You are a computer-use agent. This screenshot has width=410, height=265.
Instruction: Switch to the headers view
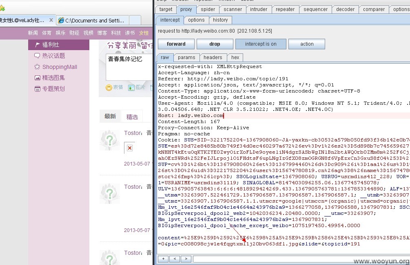coord(213,57)
